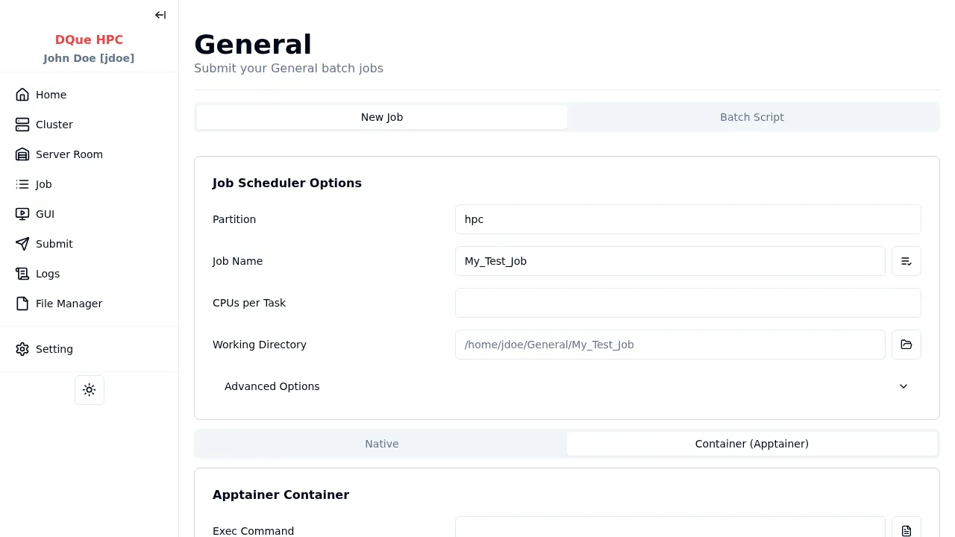Toggle light/dark theme sun icon
This screenshot has width=955, height=537.
pos(90,390)
